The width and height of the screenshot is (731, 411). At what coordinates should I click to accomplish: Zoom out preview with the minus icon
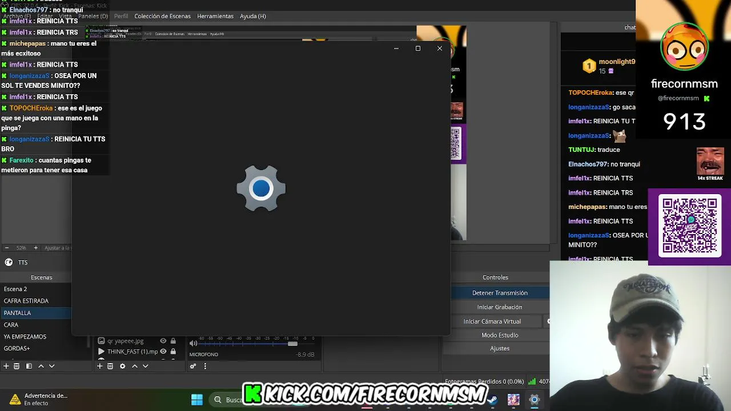tap(6, 248)
